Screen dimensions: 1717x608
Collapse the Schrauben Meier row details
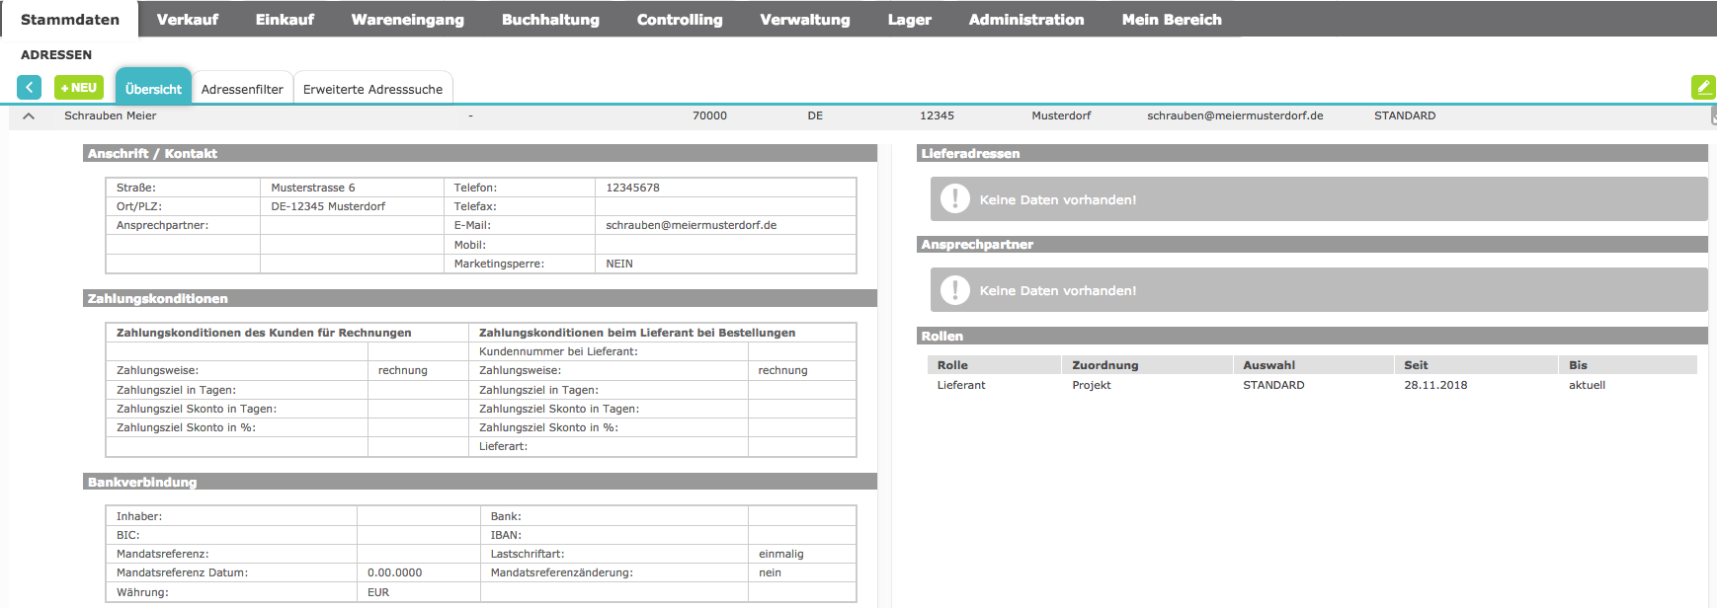29,116
